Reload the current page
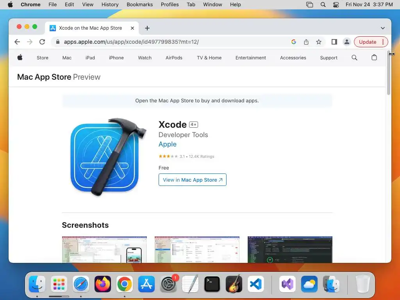This screenshot has height=300, width=400. [x=42, y=42]
